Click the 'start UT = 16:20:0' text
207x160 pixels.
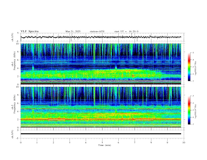pos(126,31)
